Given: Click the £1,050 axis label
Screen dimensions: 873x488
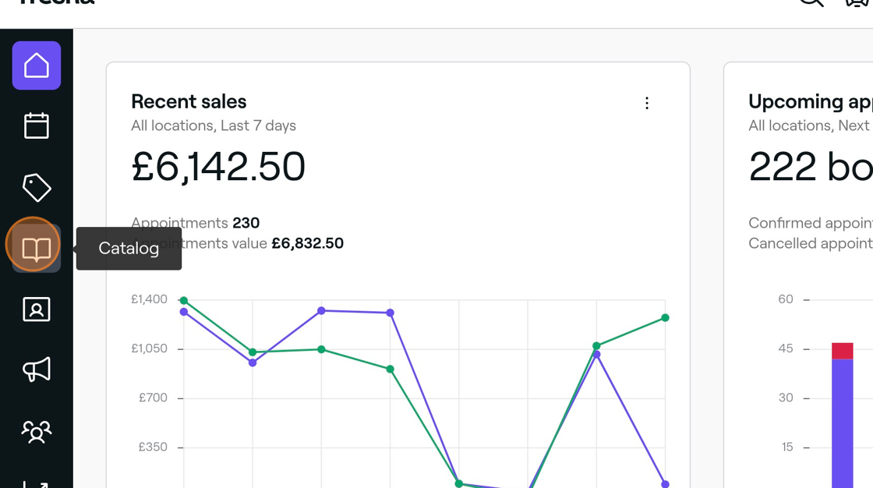Looking at the screenshot, I should 149,348.
